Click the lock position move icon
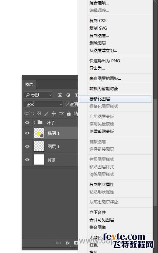 pos(54,114)
